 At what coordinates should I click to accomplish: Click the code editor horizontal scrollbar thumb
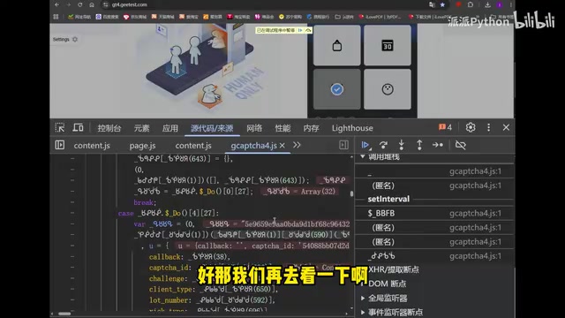(x=64, y=314)
